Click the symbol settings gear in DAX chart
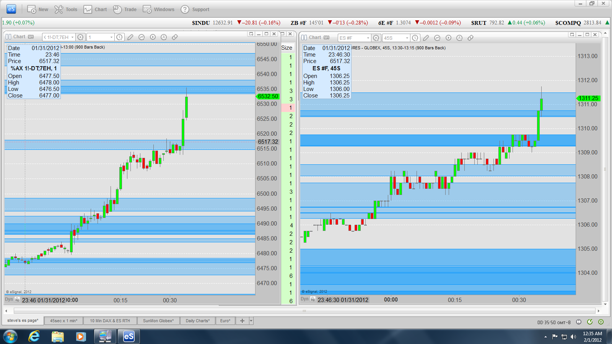This screenshot has height=344, width=612. (80, 37)
